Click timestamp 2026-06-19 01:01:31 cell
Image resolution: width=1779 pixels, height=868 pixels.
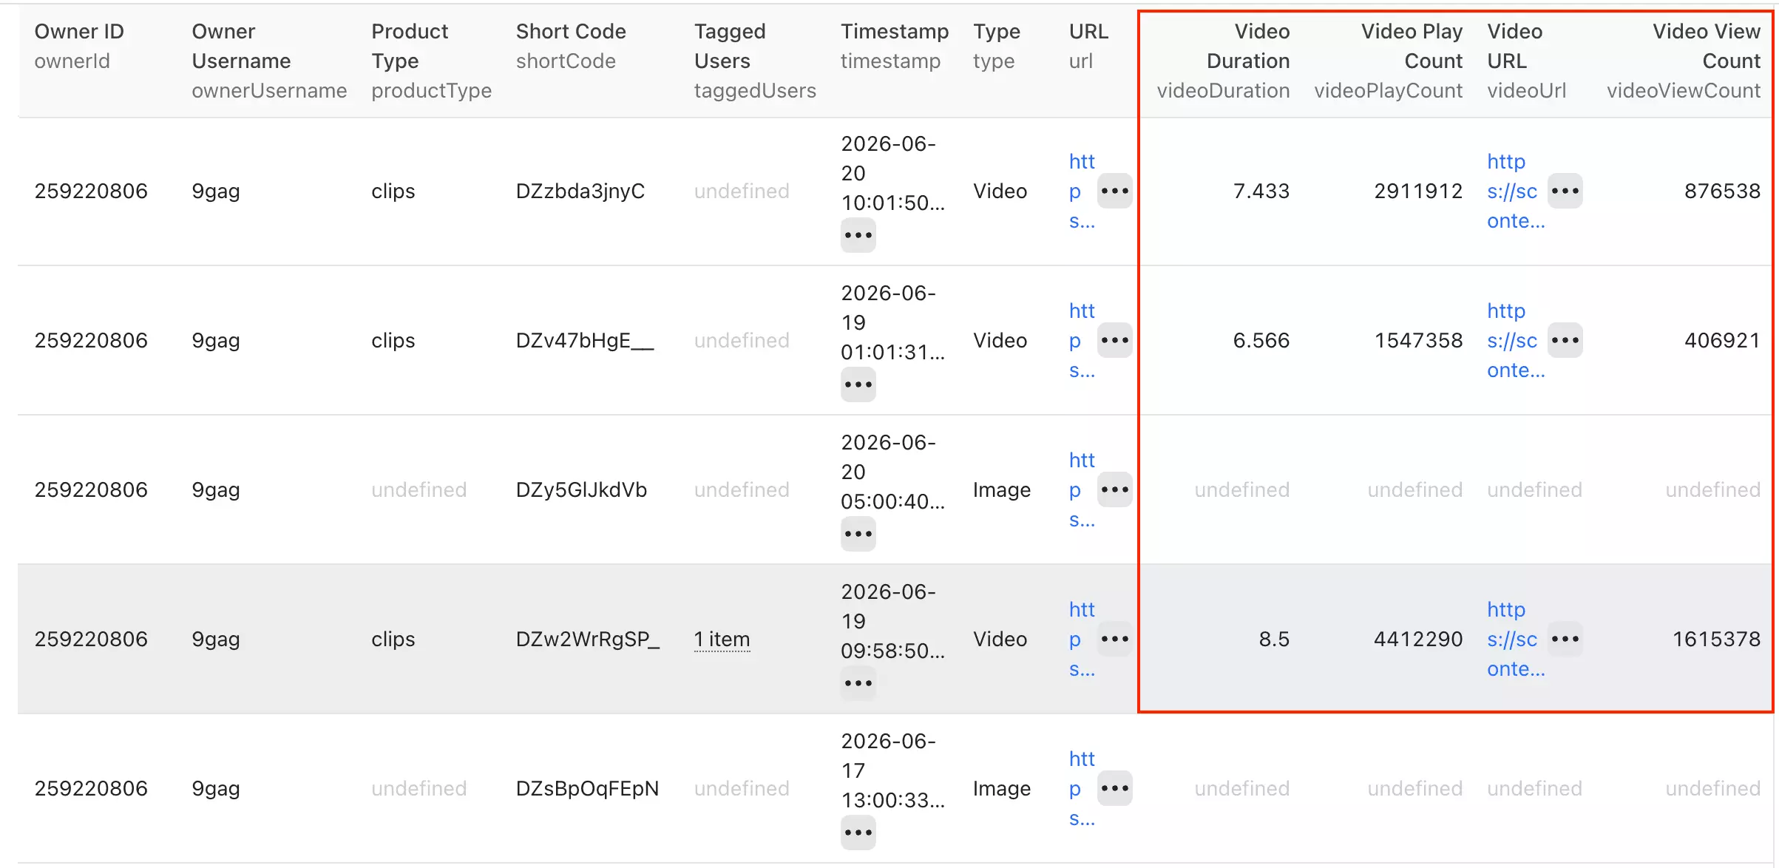(893, 322)
